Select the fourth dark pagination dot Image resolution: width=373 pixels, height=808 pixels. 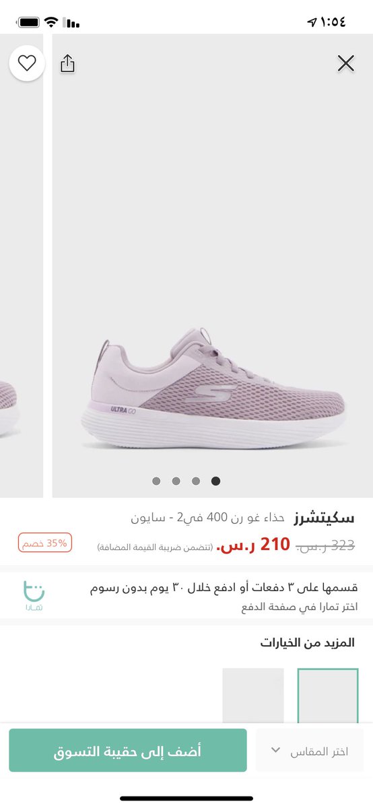[215, 481]
